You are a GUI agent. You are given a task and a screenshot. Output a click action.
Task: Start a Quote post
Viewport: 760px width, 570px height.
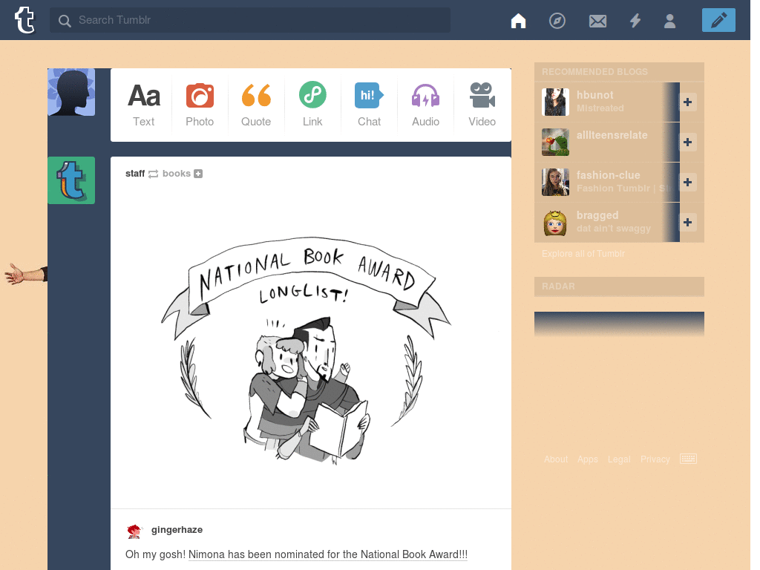click(x=256, y=104)
